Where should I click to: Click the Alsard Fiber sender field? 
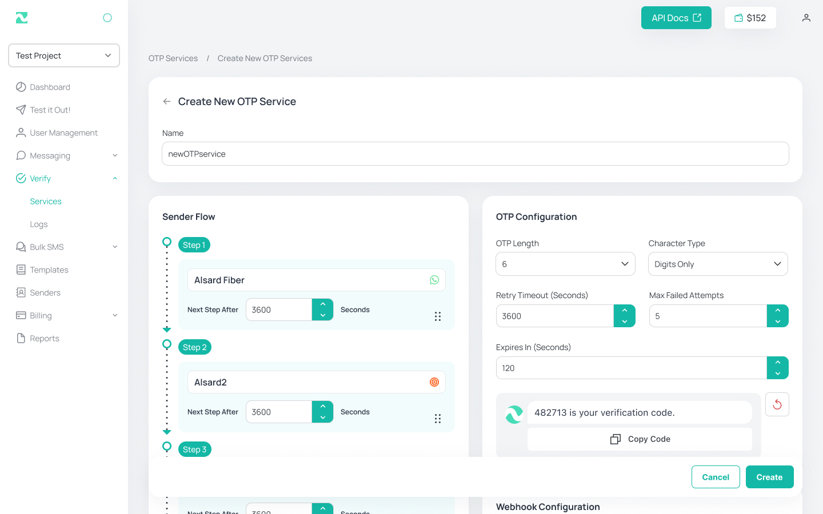click(317, 280)
